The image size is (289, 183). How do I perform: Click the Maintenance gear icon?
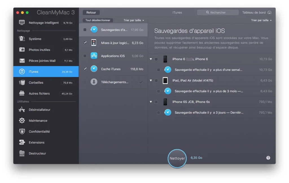coord(22,120)
